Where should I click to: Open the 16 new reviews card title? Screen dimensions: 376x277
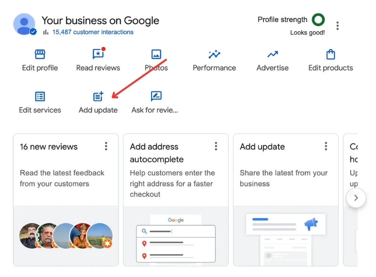[48, 147]
